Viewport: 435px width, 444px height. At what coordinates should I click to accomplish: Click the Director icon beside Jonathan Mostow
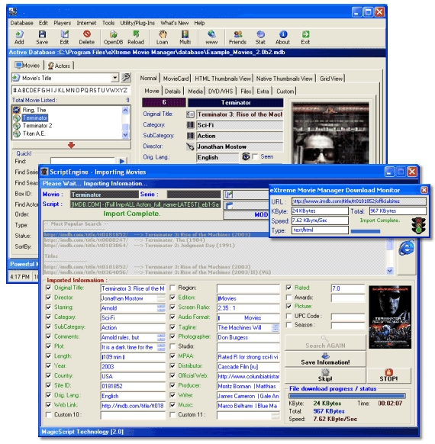tap(190, 146)
